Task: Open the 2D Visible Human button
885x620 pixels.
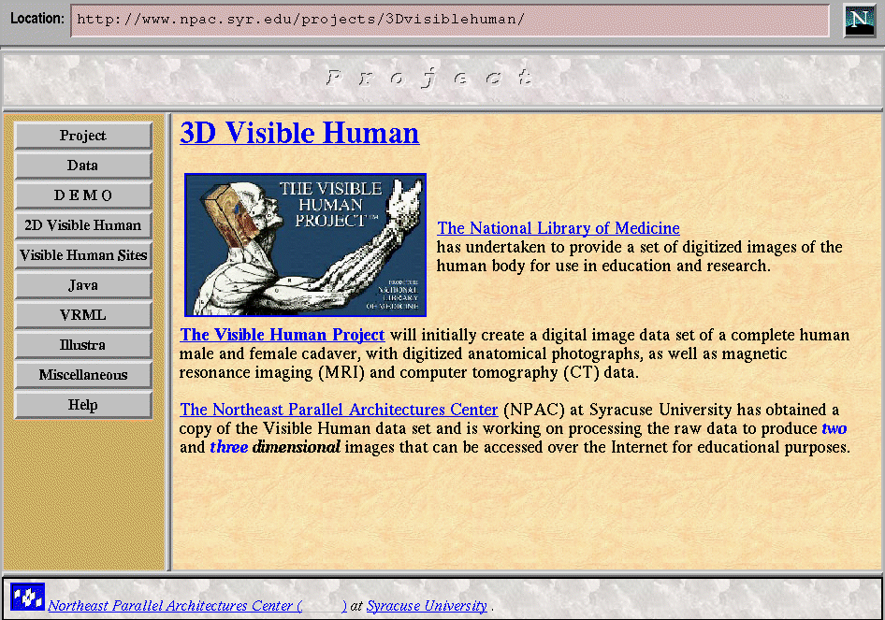Action: tap(83, 225)
